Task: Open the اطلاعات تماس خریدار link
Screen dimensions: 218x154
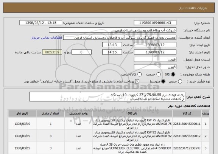Action: coord(47,38)
